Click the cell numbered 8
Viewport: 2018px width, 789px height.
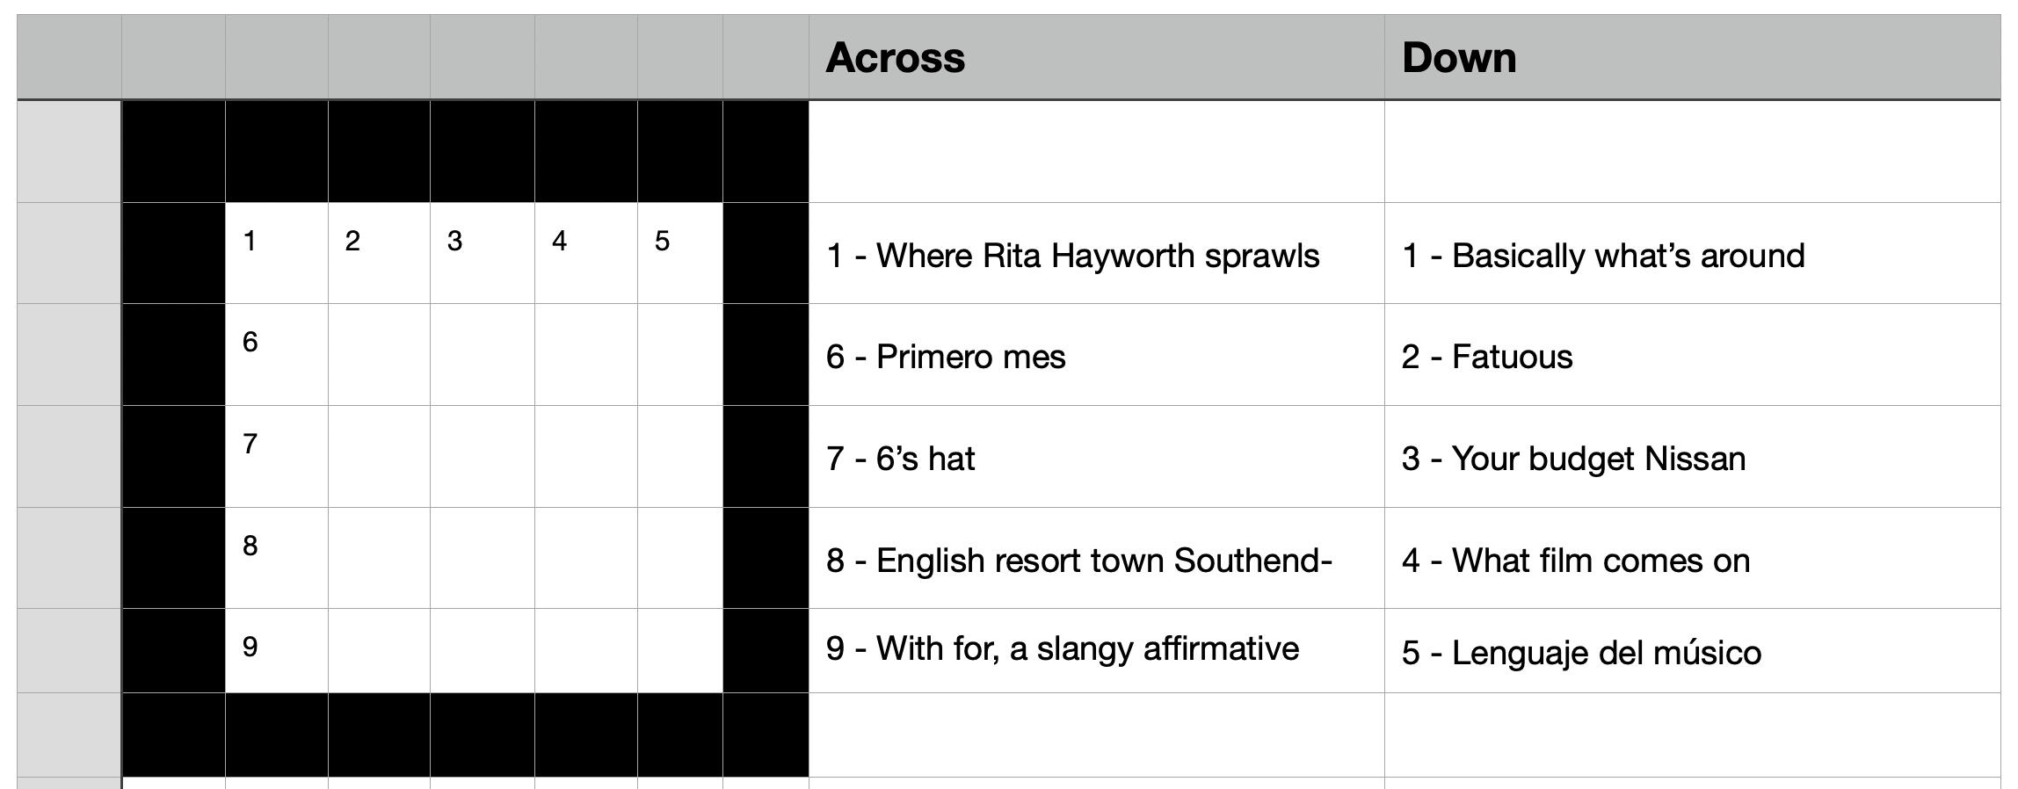point(277,558)
